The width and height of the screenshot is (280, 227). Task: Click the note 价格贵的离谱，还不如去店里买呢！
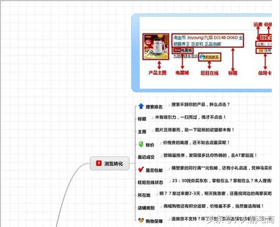point(196,143)
